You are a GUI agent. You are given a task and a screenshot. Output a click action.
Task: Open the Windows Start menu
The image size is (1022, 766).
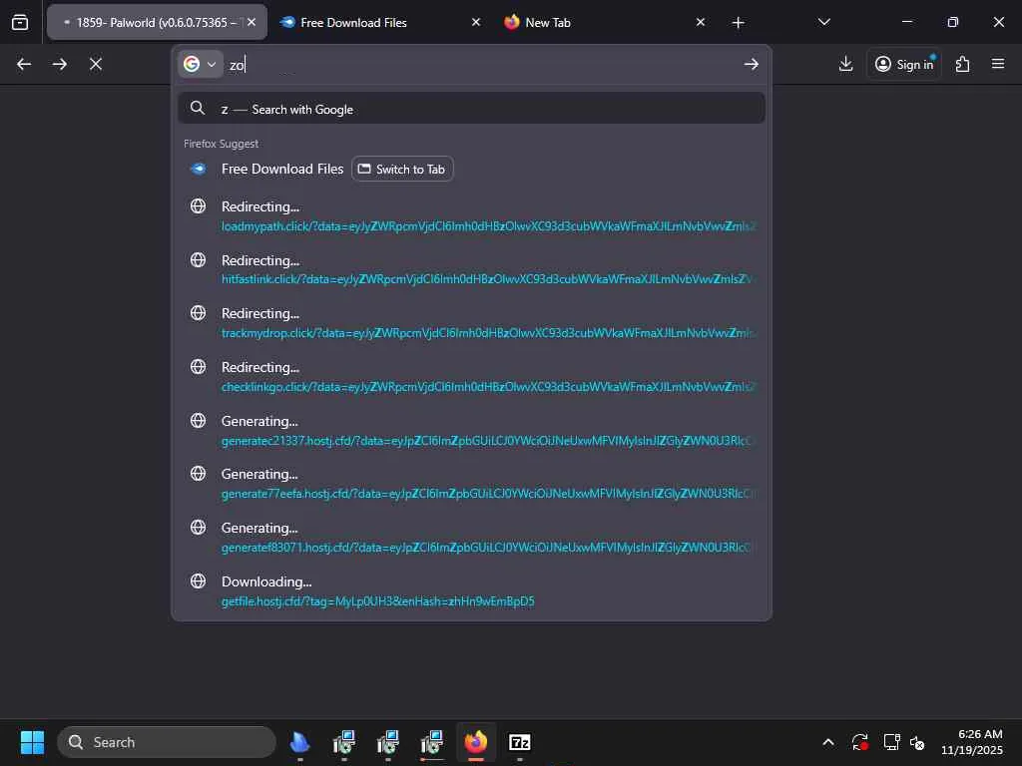pyautogui.click(x=32, y=742)
